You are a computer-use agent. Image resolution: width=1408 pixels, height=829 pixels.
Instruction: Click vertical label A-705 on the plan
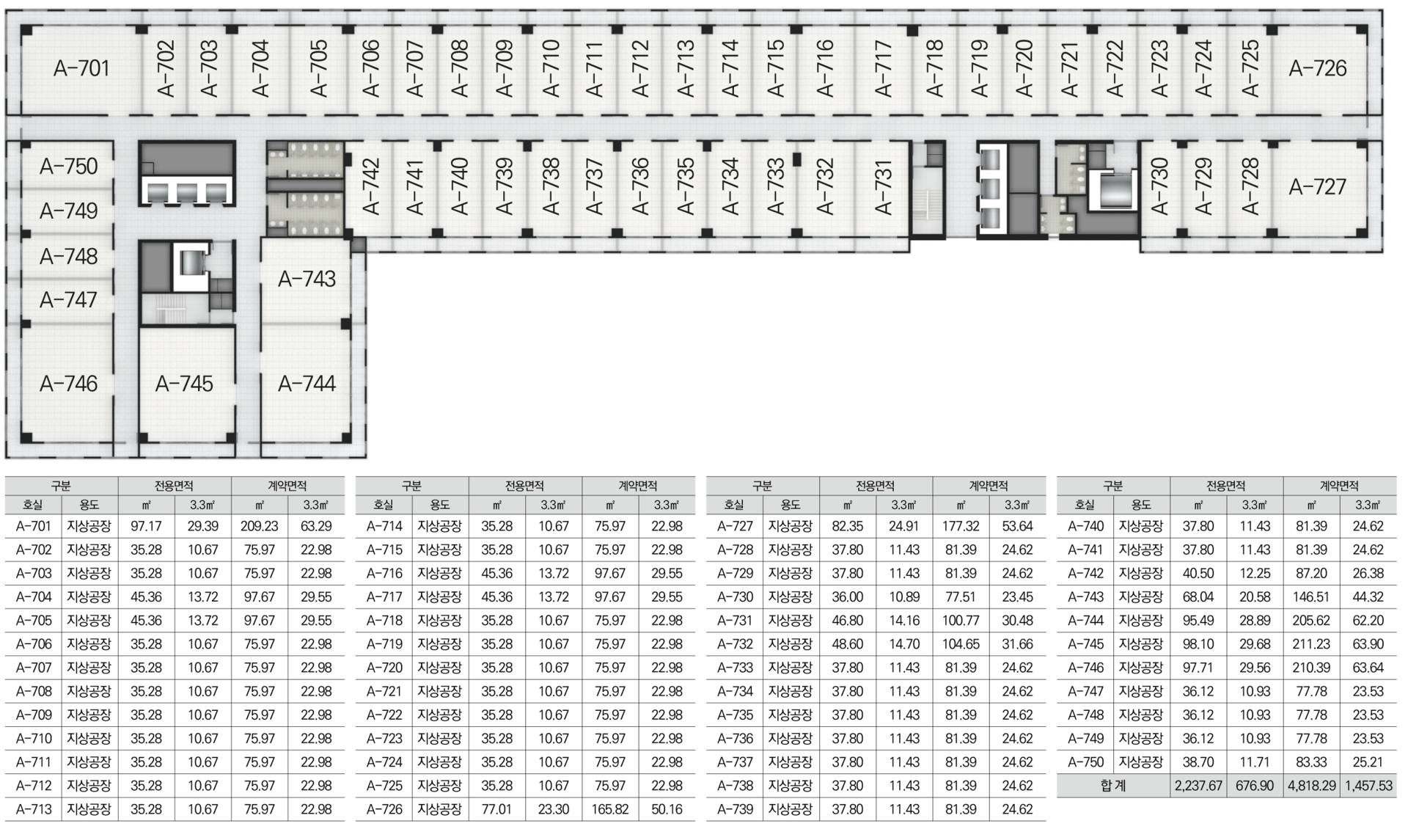[x=318, y=68]
